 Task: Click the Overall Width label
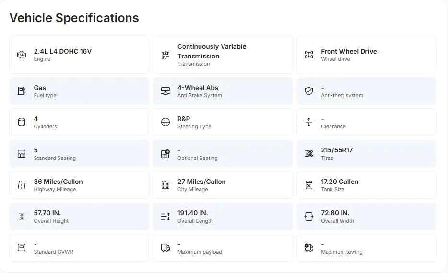(337, 221)
